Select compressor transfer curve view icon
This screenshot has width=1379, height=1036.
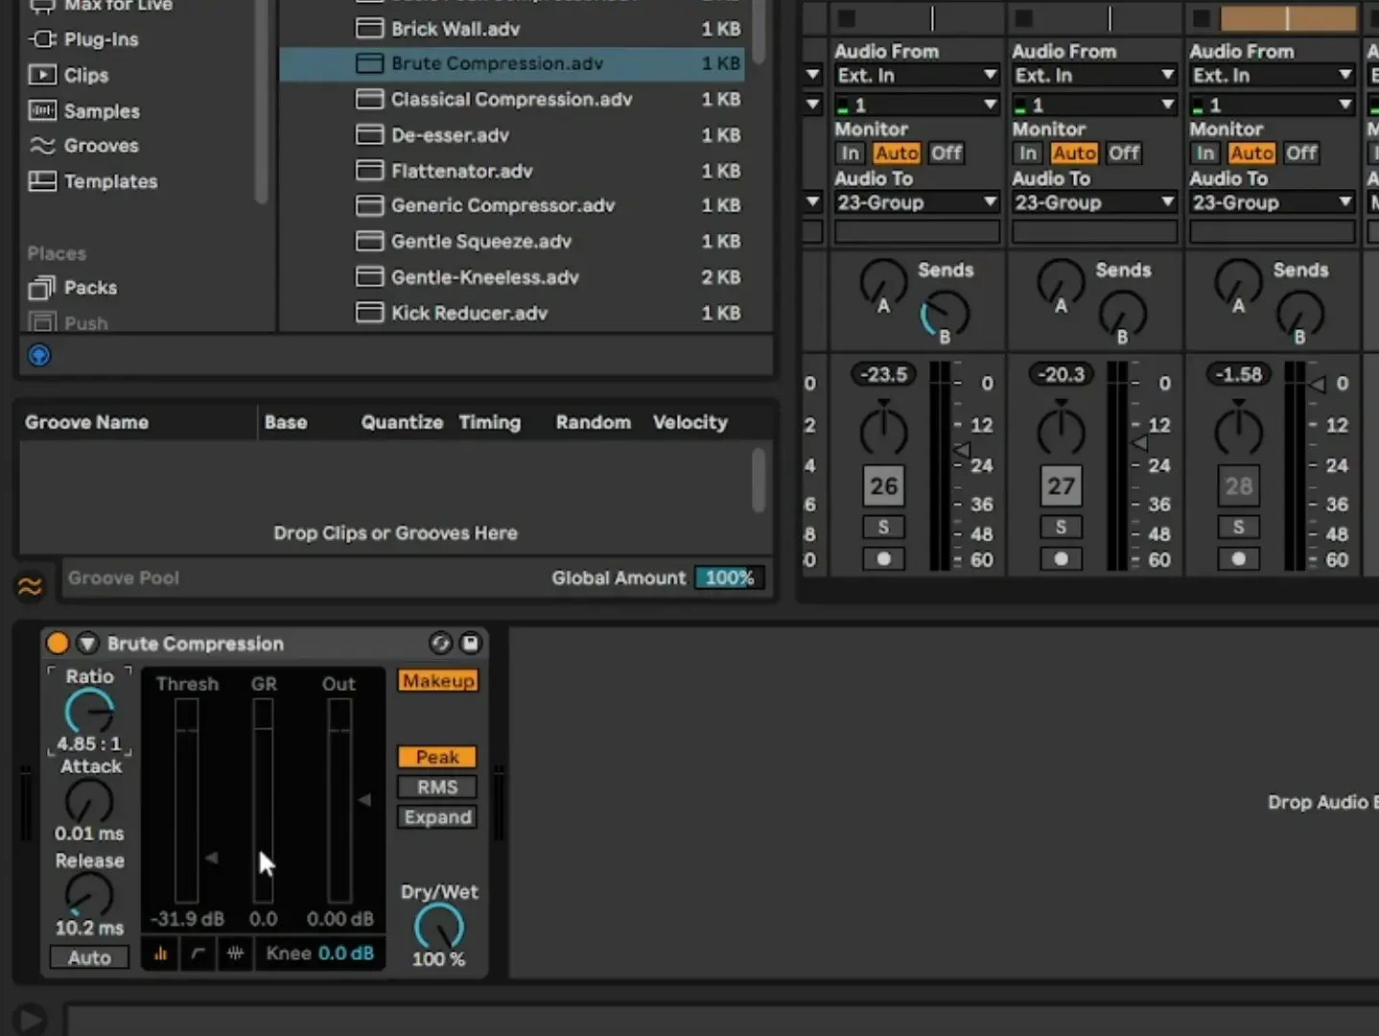pos(198,954)
